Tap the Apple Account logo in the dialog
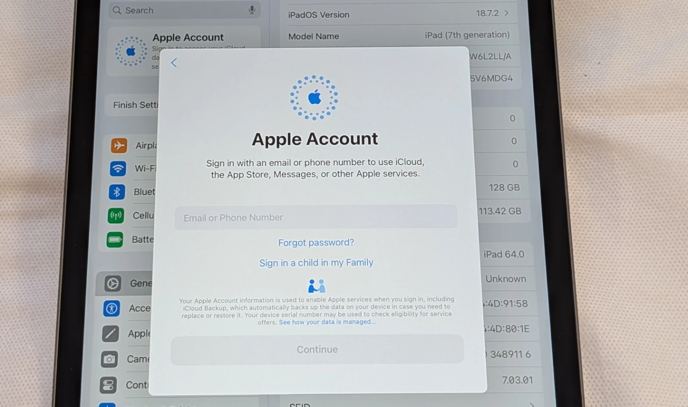This screenshot has height=407, width=688. [x=314, y=97]
